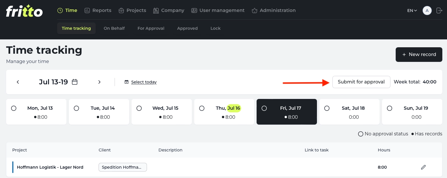The image size is (447, 178).
Task: Select the Mon, Jul 13 radio
Action: click(14, 108)
